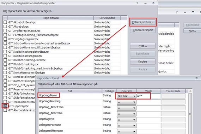The height and width of the screenshot is (134, 201).
Task: Click the Nytt button in background window
Action: 192,31
